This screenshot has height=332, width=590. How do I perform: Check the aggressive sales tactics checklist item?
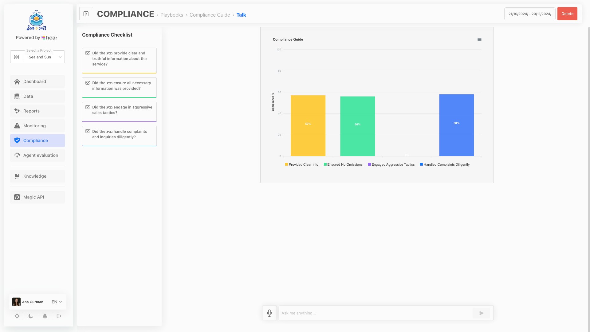coord(87,107)
